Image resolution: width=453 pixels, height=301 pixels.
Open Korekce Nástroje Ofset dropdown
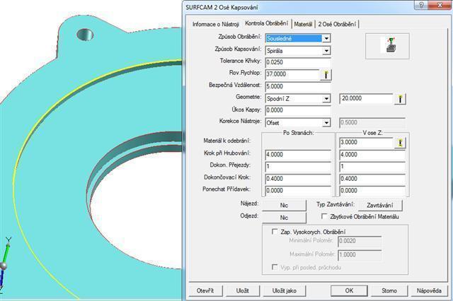click(326, 123)
